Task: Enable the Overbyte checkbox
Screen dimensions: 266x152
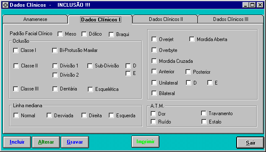Action: click(154, 50)
